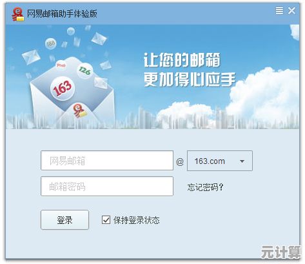Open the 忘记密码? link

coord(206,187)
